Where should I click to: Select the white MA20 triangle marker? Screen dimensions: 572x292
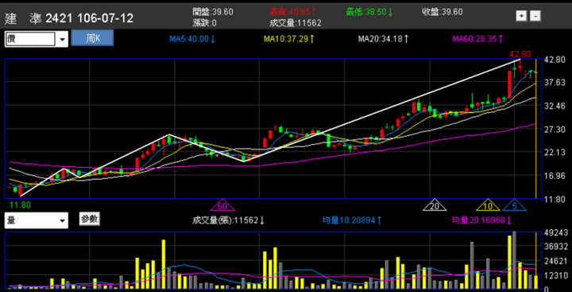coord(434,205)
